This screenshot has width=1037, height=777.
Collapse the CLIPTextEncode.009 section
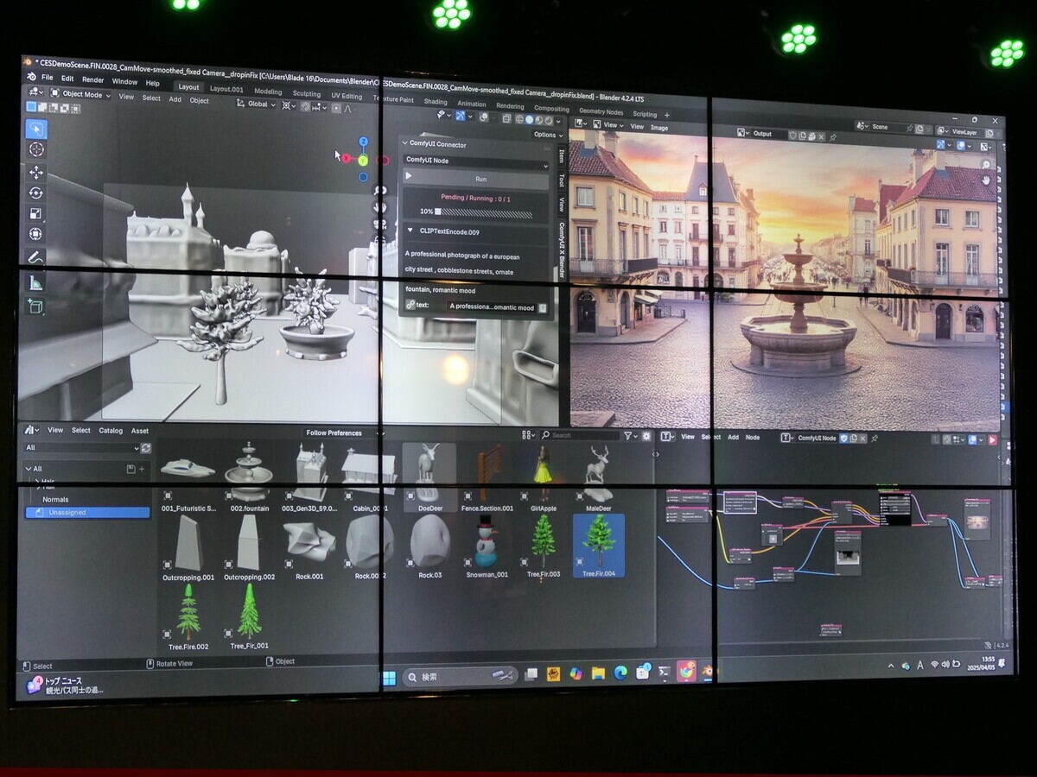[x=410, y=231]
